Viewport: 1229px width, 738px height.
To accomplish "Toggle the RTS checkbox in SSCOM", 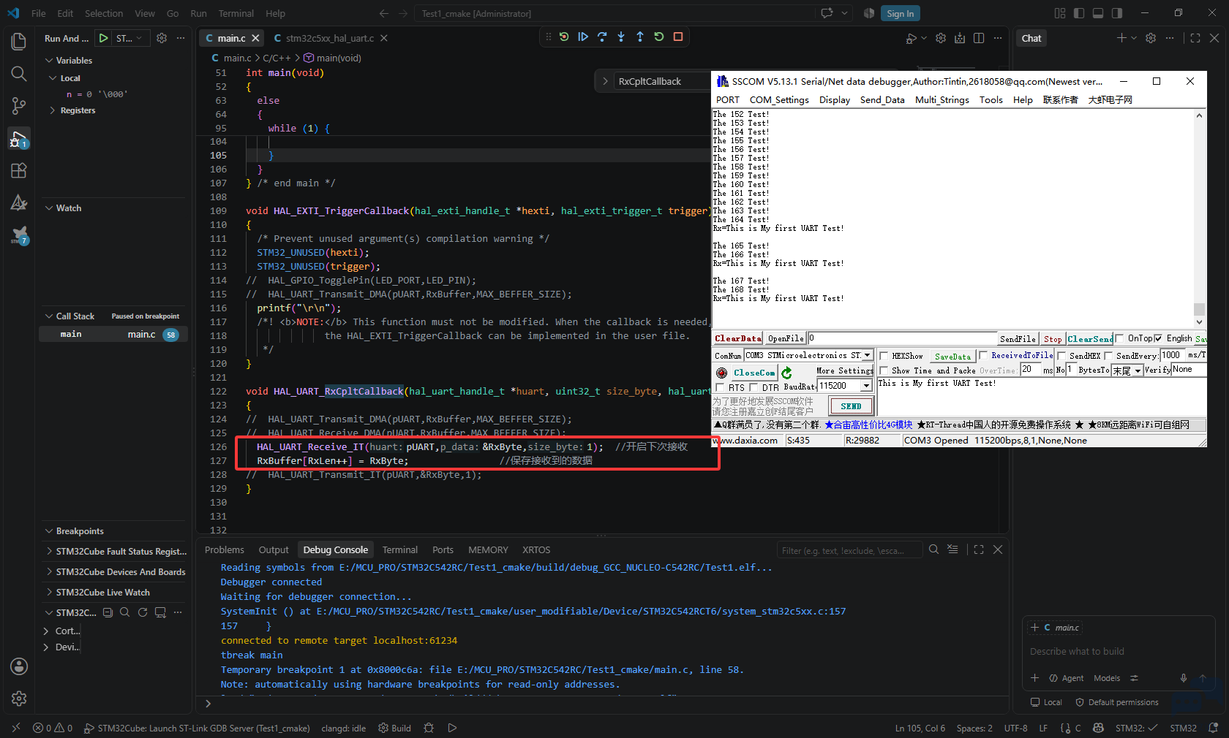I will pos(721,387).
